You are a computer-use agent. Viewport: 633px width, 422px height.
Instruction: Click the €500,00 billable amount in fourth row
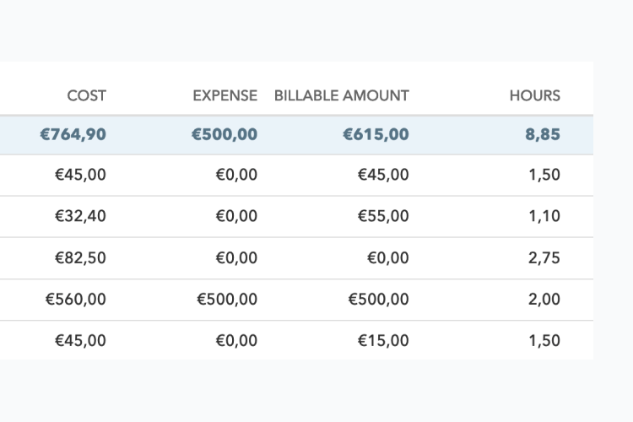pos(379,299)
